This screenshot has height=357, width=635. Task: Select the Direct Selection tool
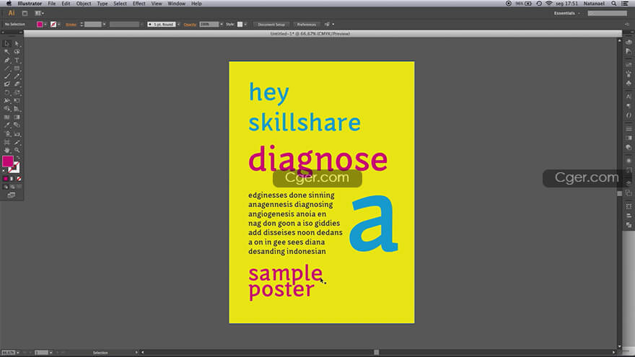coord(17,43)
